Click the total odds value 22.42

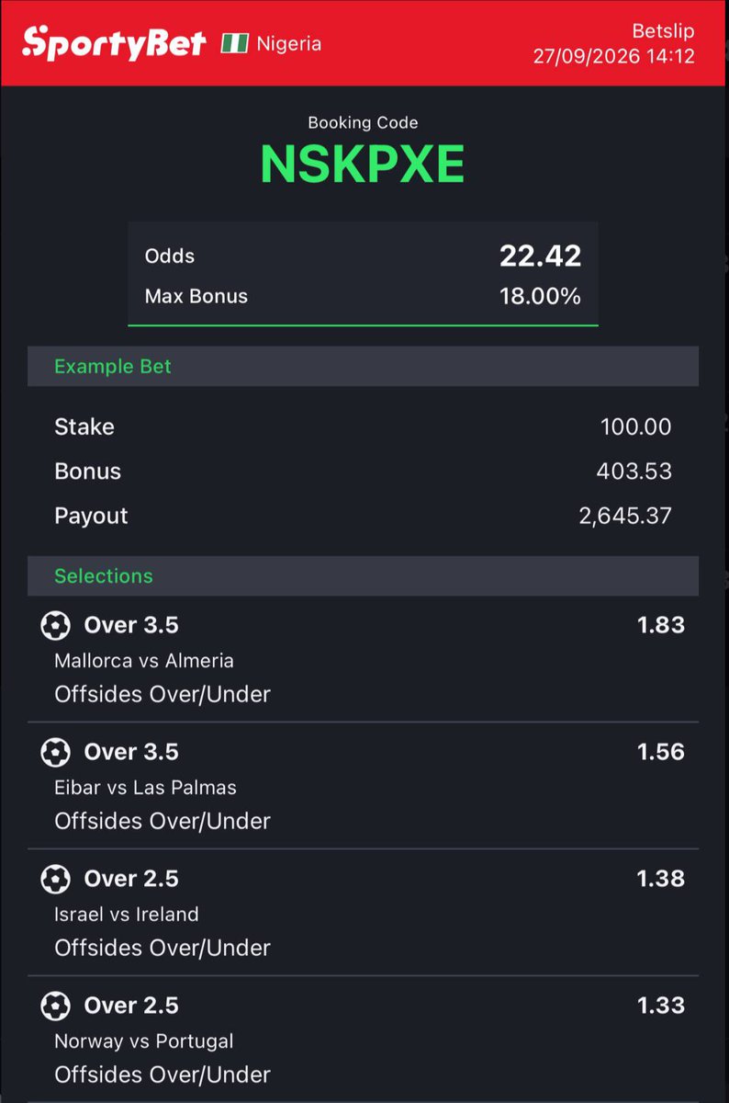pos(541,256)
